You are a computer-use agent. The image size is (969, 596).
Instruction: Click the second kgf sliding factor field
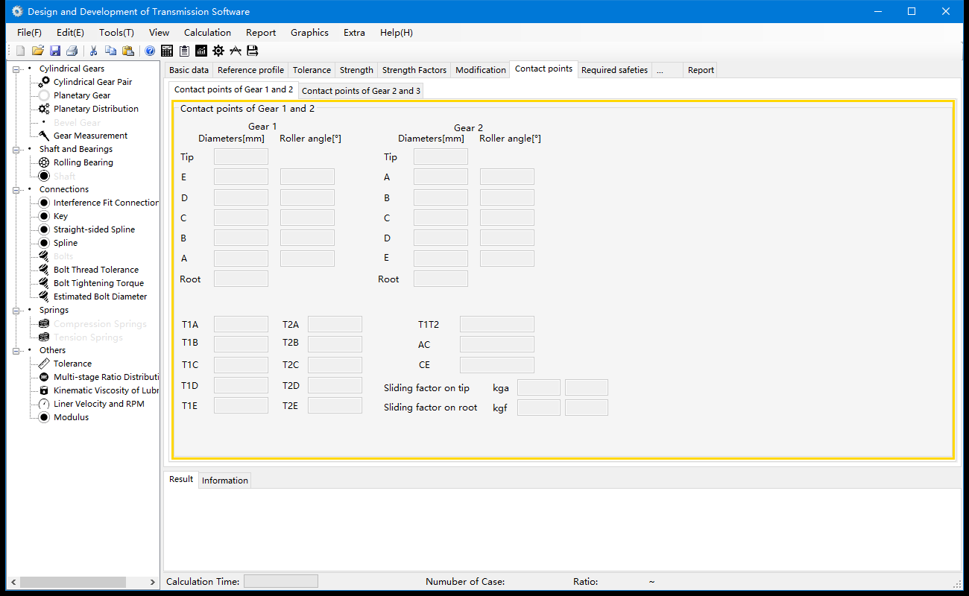[587, 408]
